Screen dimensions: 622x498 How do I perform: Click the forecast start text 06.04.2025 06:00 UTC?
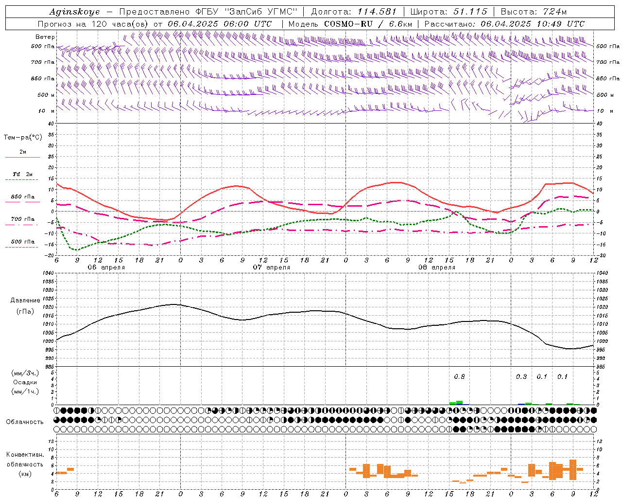pyautogui.click(x=220, y=24)
